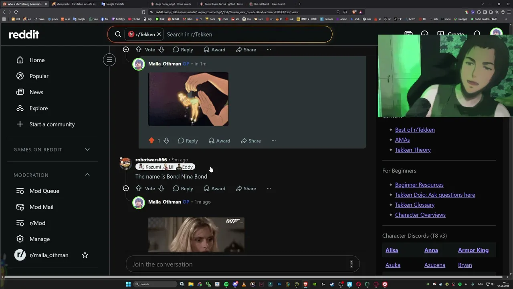The width and height of the screenshot is (513, 289).
Task: Collapse robotwars666's comment thread
Action: click(126, 188)
